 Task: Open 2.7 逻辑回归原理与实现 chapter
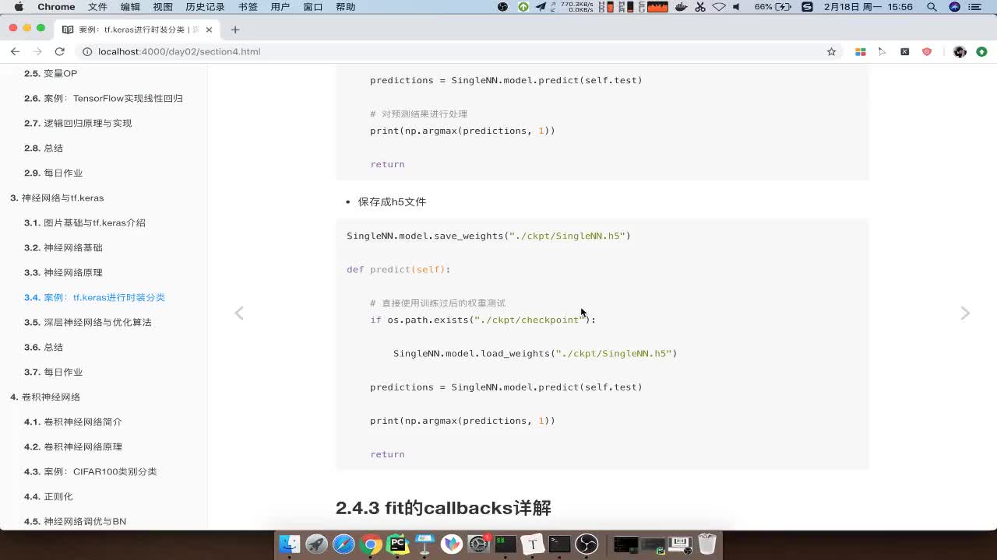(78, 123)
